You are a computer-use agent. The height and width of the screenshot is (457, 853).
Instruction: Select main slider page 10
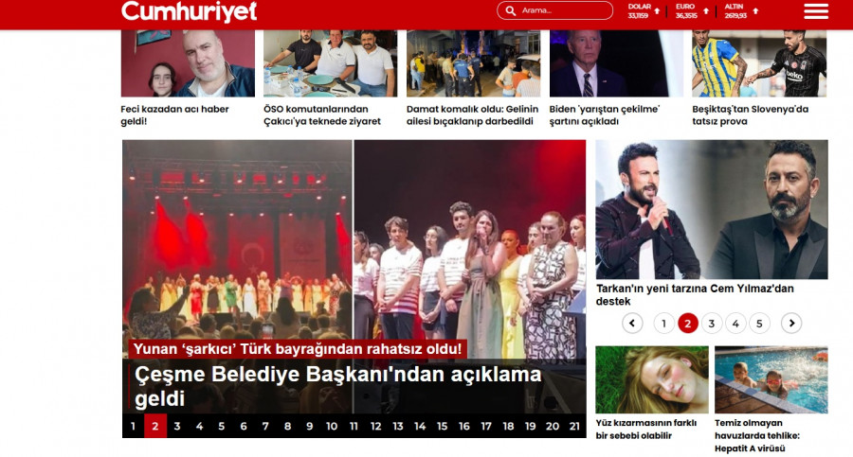point(332,426)
